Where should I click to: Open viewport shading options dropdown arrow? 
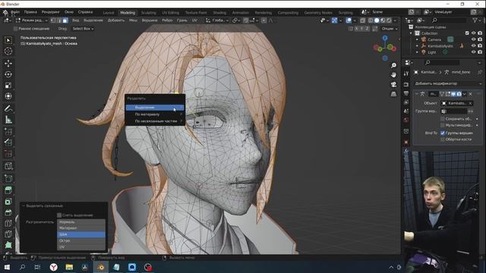(395, 20)
